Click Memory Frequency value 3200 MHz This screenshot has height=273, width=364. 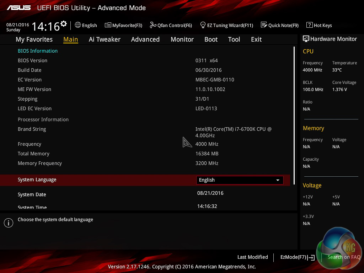coord(207,163)
